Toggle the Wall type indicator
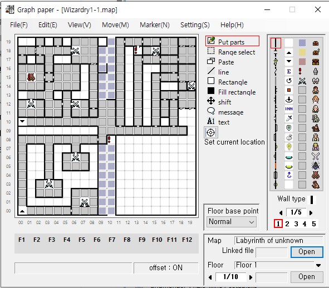Screen dimensions: 329x288 pos(312,200)
